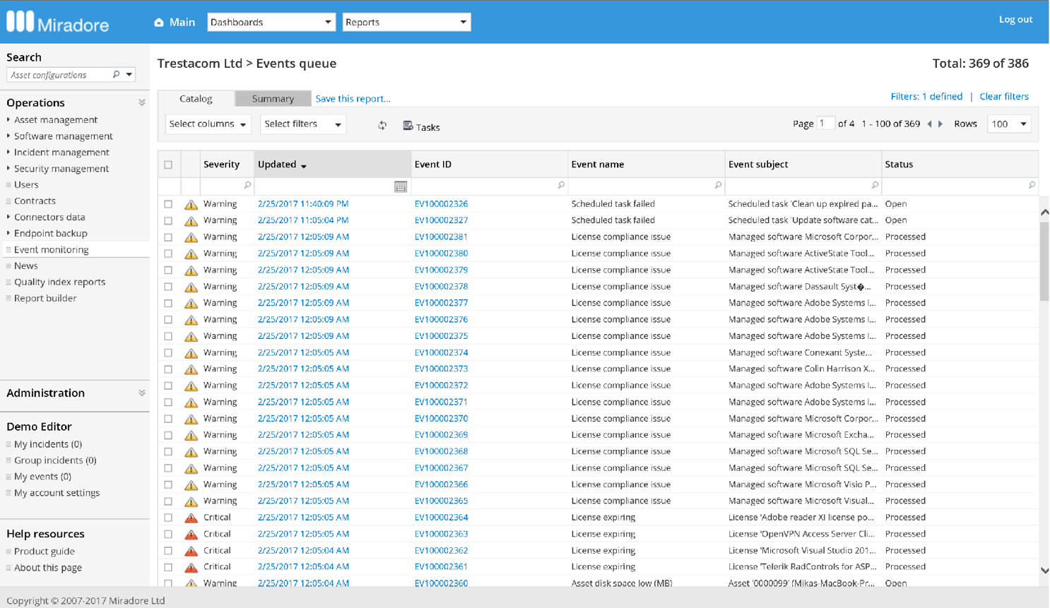
Task: Click sort arrow on Updated column
Action: tap(304, 166)
